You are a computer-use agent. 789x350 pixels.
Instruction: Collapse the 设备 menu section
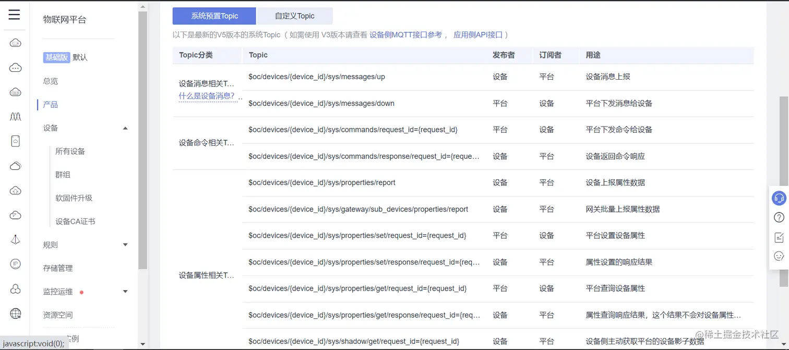click(x=125, y=128)
